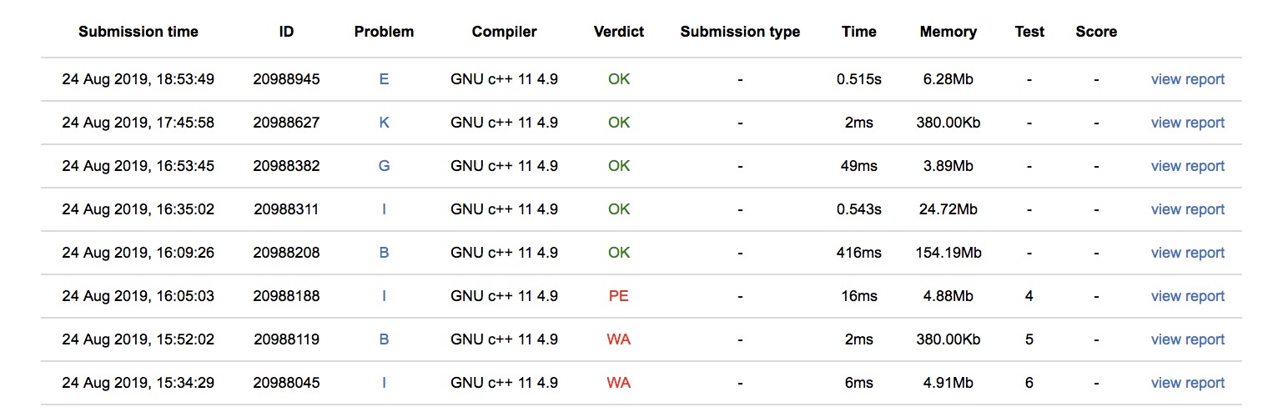
Task: Click the Problem column header
Action: point(384,32)
